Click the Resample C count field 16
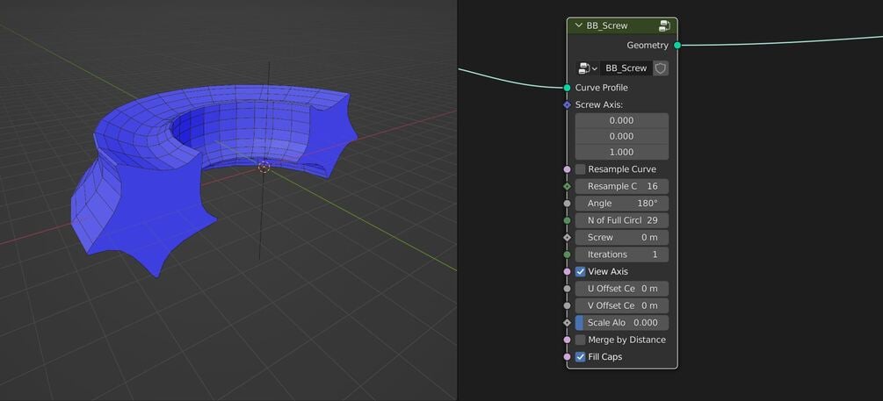The image size is (883, 401). pos(622,186)
